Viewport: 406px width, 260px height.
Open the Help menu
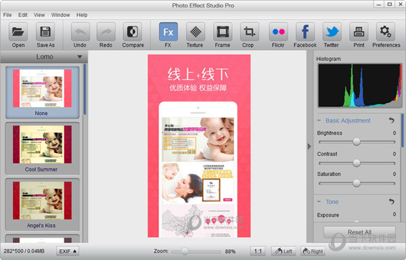point(82,15)
